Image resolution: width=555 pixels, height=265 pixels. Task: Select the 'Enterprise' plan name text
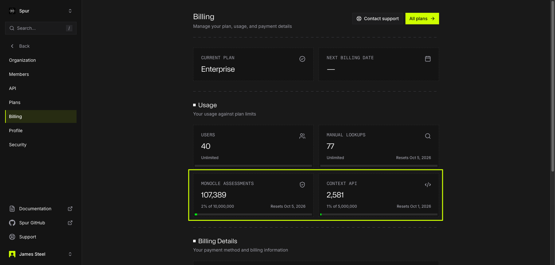point(218,69)
